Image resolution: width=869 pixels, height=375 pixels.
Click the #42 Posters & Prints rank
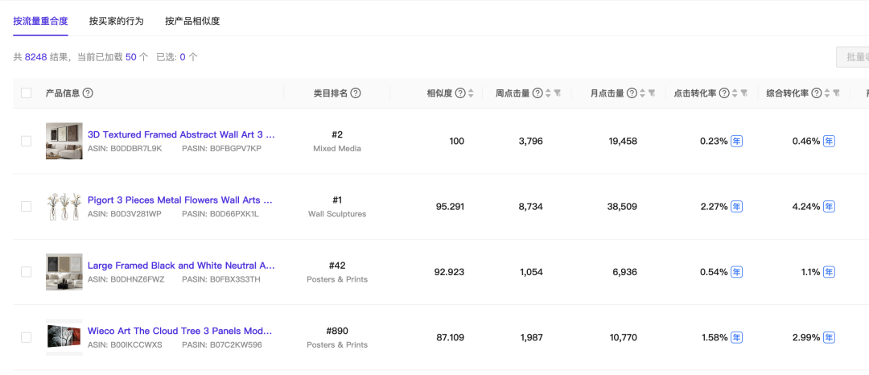[337, 272]
